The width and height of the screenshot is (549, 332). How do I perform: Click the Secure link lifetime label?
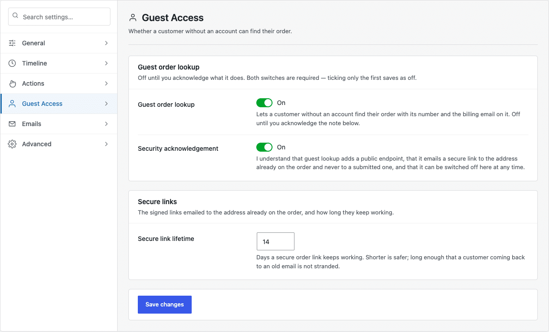pos(166,239)
